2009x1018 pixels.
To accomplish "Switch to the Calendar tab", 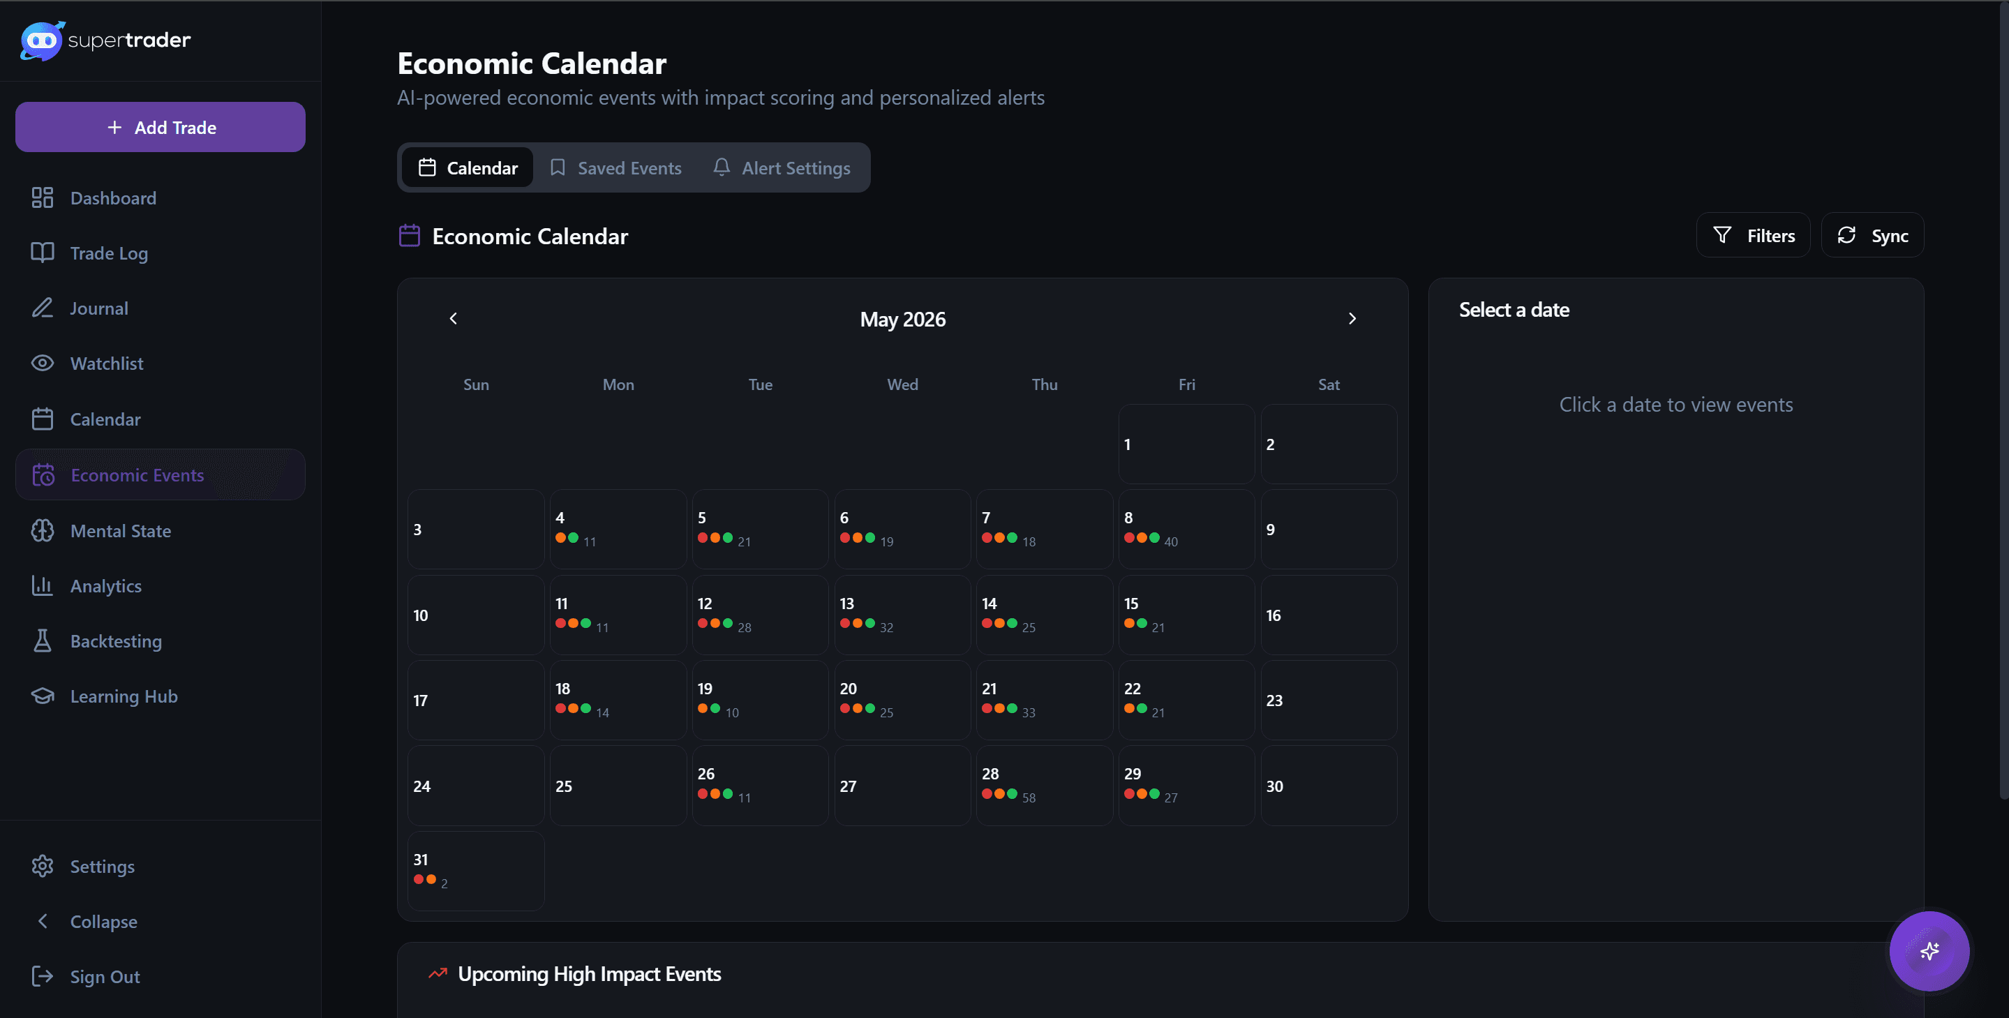I will [467, 167].
